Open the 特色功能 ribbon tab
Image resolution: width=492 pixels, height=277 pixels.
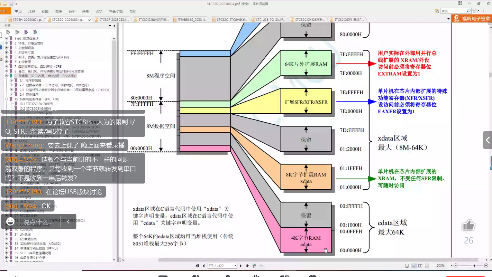[116, 11]
